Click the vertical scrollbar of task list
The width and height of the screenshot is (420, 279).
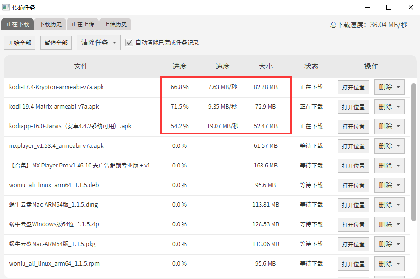(x=414, y=152)
